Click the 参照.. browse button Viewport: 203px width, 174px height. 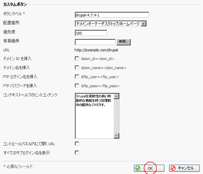pos(123,42)
